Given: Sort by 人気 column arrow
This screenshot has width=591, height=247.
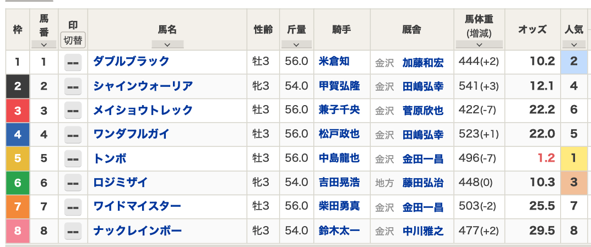Looking at the screenshot, I should point(574,45).
